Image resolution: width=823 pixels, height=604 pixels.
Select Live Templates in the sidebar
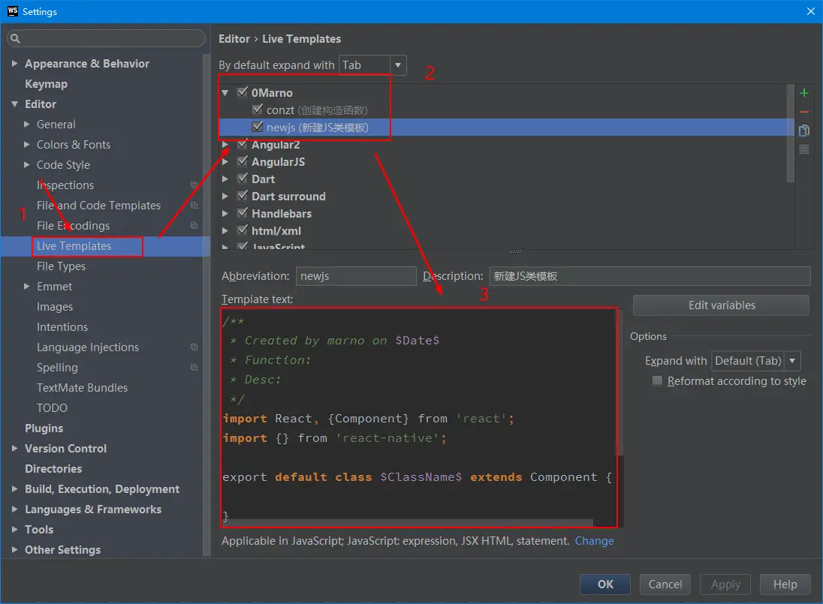74,246
